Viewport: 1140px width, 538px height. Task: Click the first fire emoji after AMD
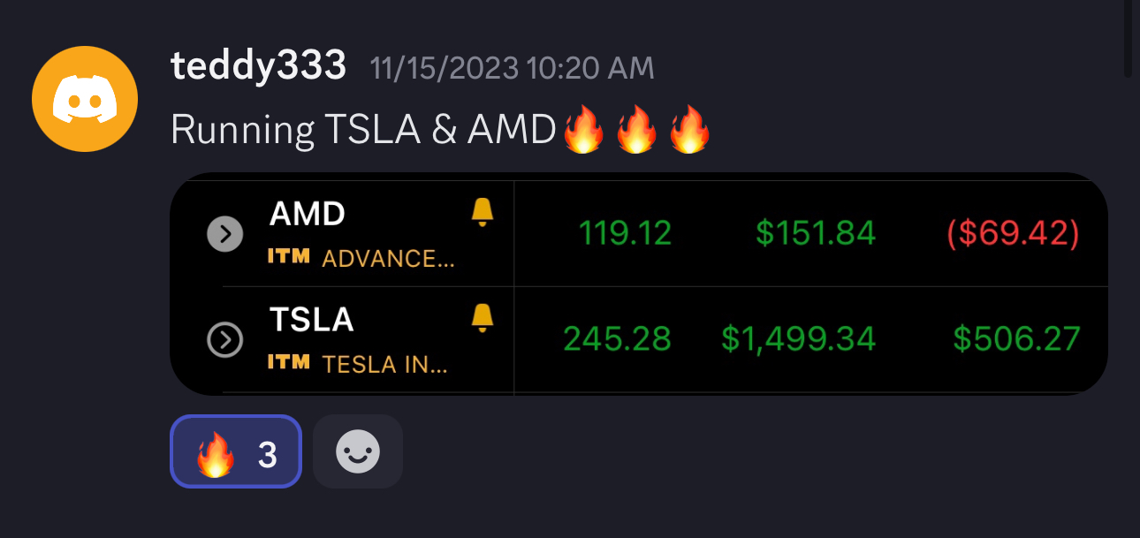(x=583, y=133)
